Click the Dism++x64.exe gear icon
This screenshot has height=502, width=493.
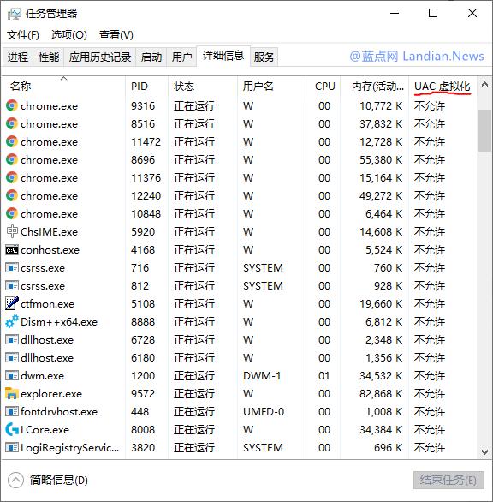click(x=12, y=321)
